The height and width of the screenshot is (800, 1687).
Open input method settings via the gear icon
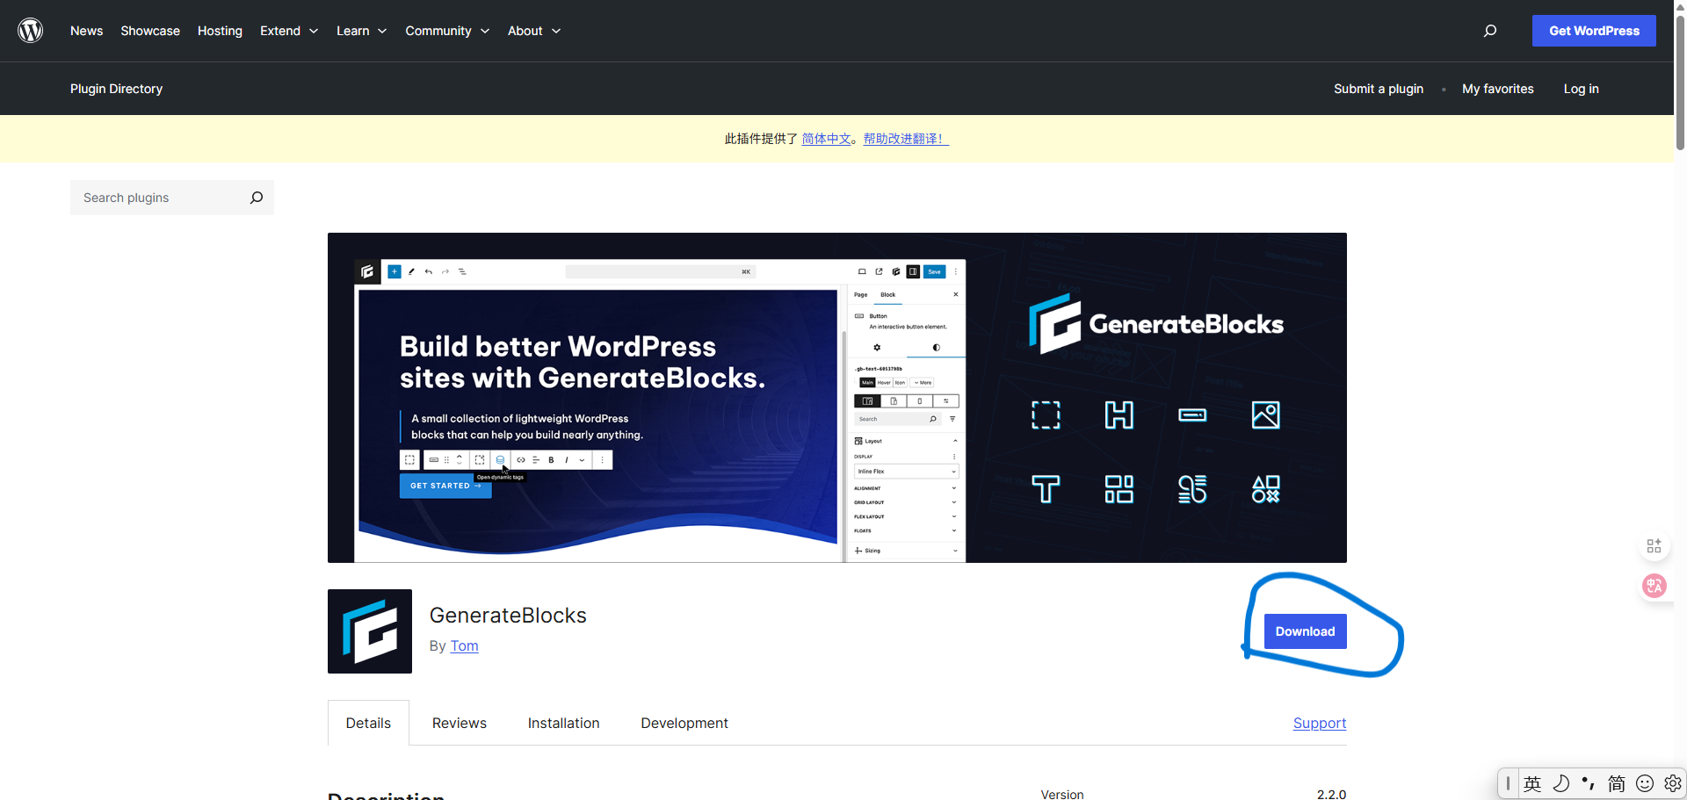pyautogui.click(x=1672, y=783)
